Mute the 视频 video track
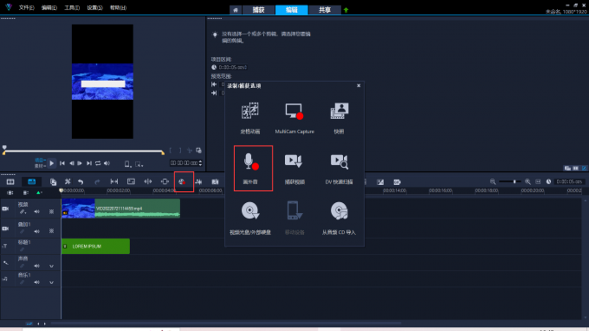589x331 pixels. click(37, 212)
